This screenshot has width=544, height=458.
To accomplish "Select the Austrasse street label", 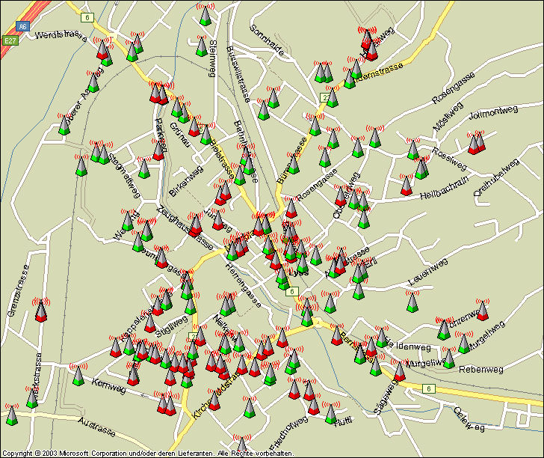I will [96, 430].
